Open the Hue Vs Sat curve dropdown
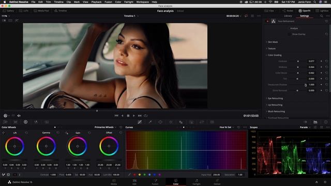 (x=227, y=127)
